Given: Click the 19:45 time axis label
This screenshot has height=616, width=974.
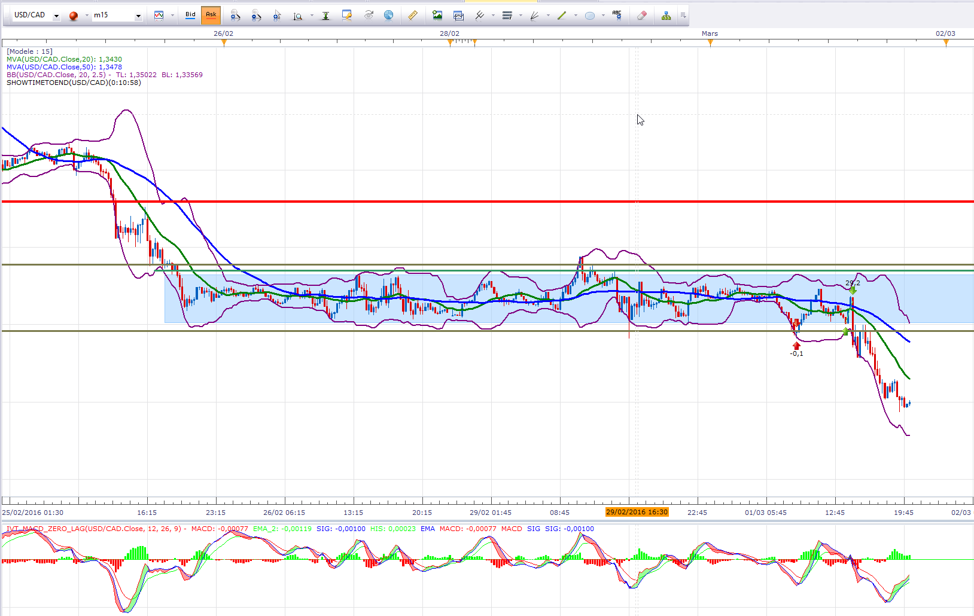Looking at the screenshot, I should (x=903, y=513).
